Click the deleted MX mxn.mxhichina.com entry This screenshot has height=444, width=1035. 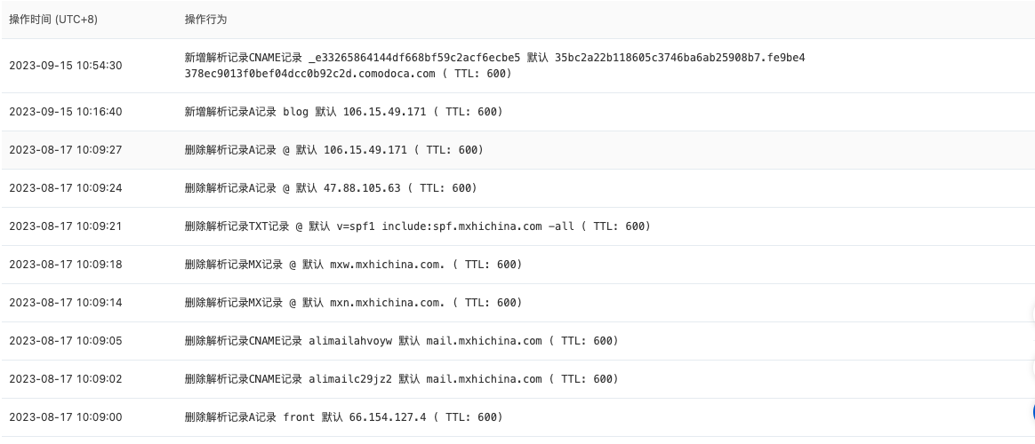352,303
